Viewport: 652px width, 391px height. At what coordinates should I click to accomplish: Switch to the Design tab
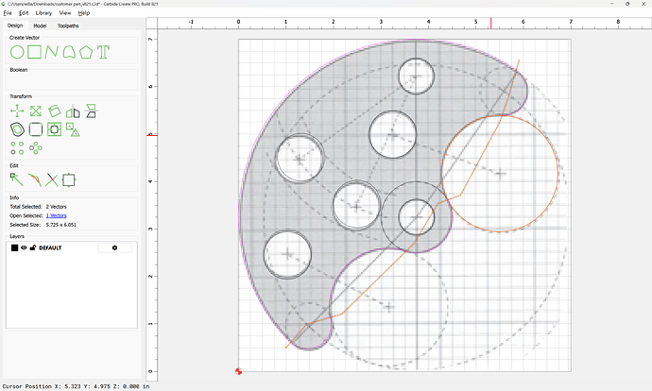pyautogui.click(x=15, y=25)
